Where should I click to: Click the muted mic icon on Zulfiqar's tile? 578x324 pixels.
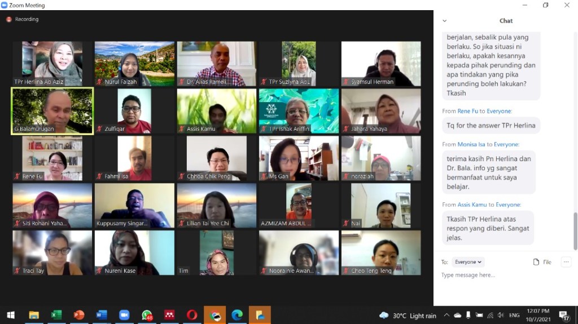click(x=99, y=130)
